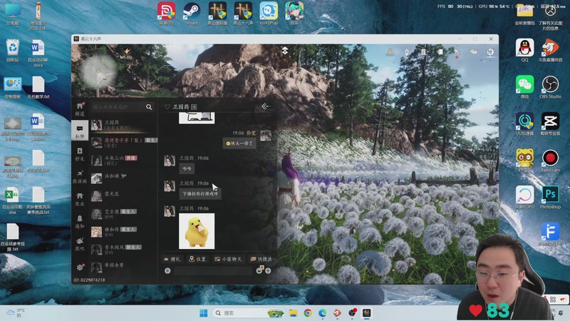The height and width of the screenshot is (321, 570).
Task: Expand the double-chevron icon at game top center
Action: [x=285, y=50]
